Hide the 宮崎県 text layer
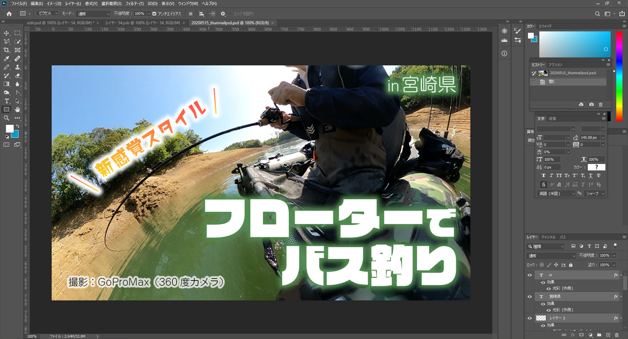The height and width of the screenshot is (339, 628). tap(529, 296)
